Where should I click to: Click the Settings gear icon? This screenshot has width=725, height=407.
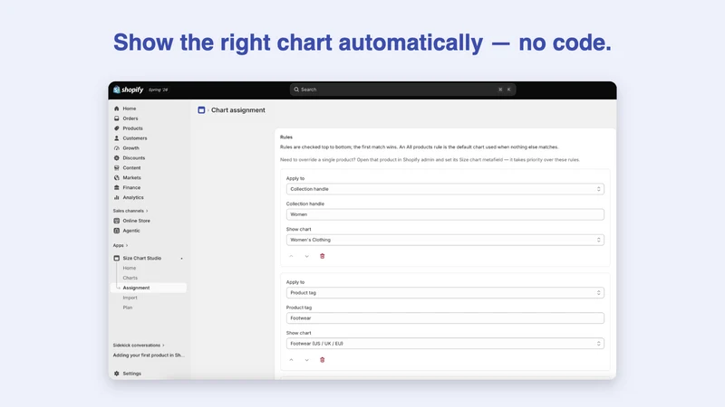(117, 374)
